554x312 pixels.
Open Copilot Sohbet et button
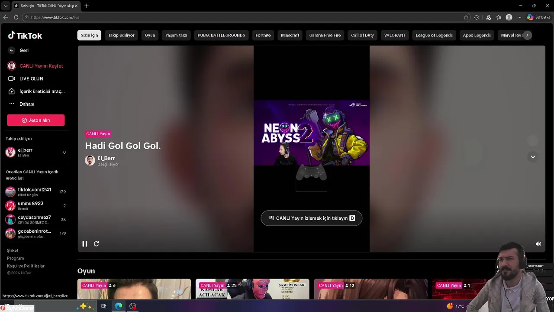(538, 17)
